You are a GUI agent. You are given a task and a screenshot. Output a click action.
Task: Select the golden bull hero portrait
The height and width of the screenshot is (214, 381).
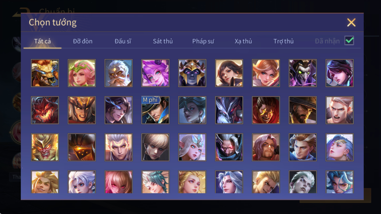pyautogui.click(x=45, y=73)
